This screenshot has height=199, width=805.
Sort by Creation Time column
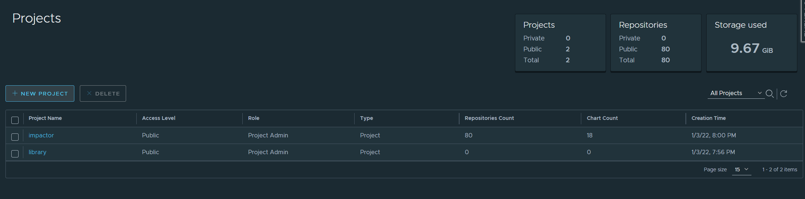[708, 118]
